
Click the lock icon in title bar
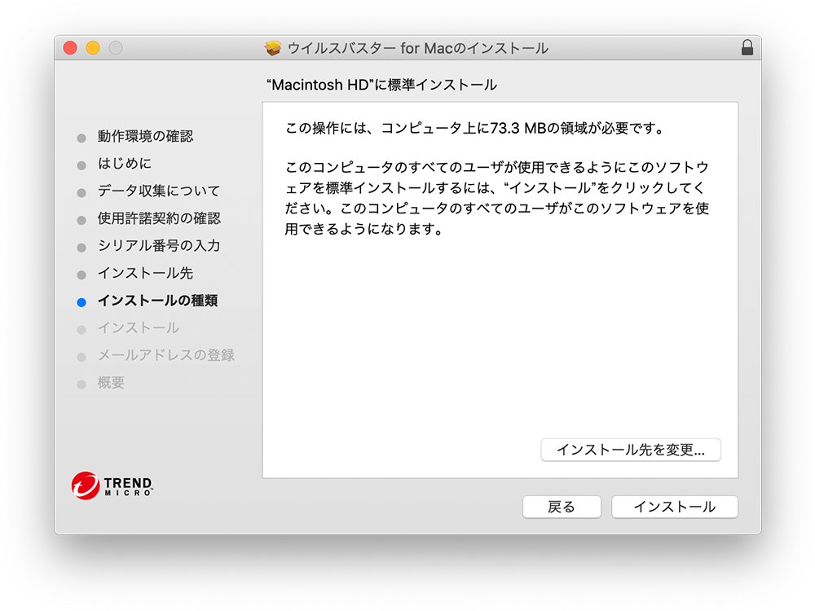click(x=747, y=48)
